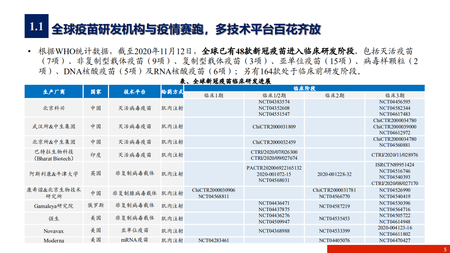Click trial ID ChiCTR2000031809
This screenshot has width=450, height=253.
274,126
